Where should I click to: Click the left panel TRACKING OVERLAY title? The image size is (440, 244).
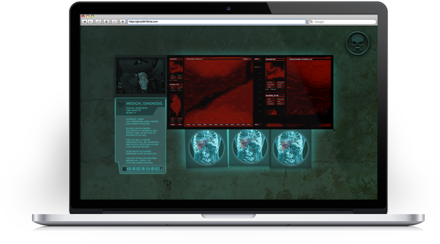point(194,59)
